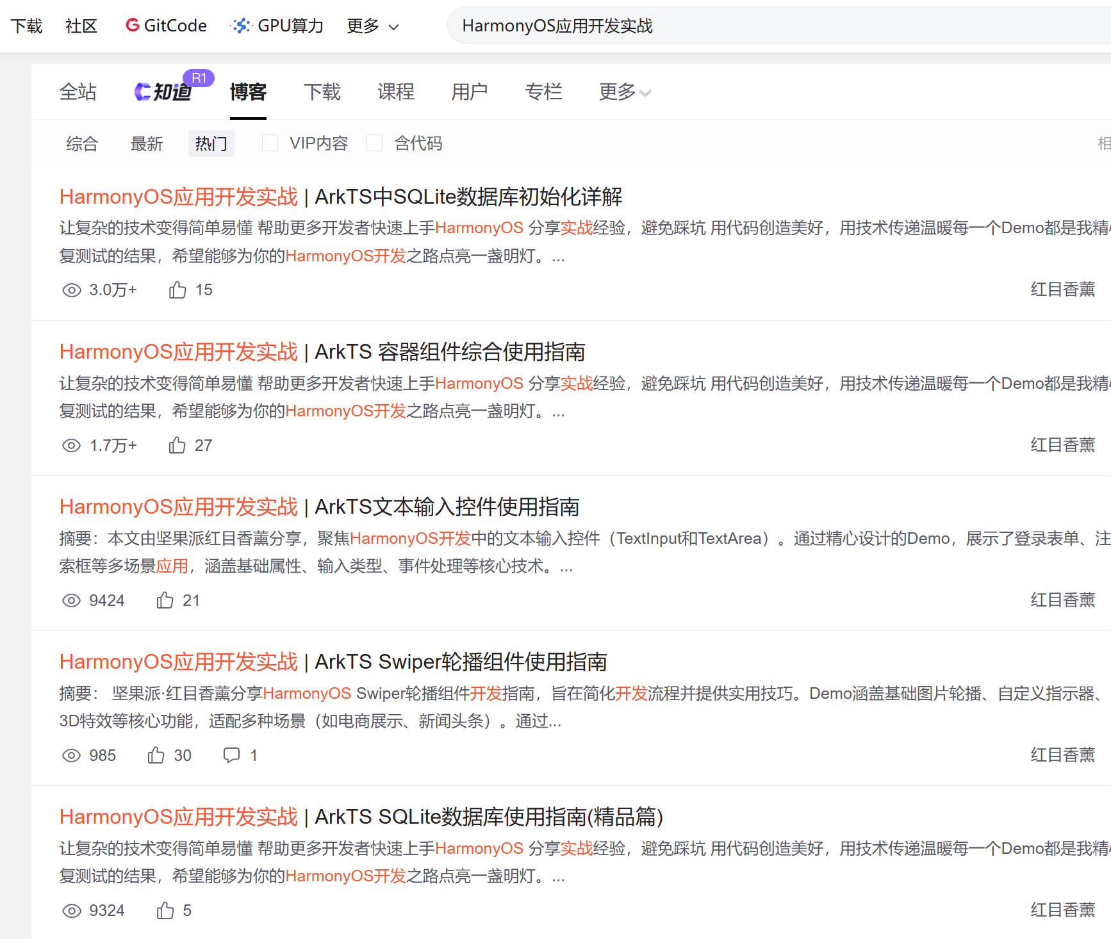The height and width of the screenshot is (939, 1111).
Task: Click the eye icon beside 9424 views
Action: pyautogui.click(x=72, y=600)
